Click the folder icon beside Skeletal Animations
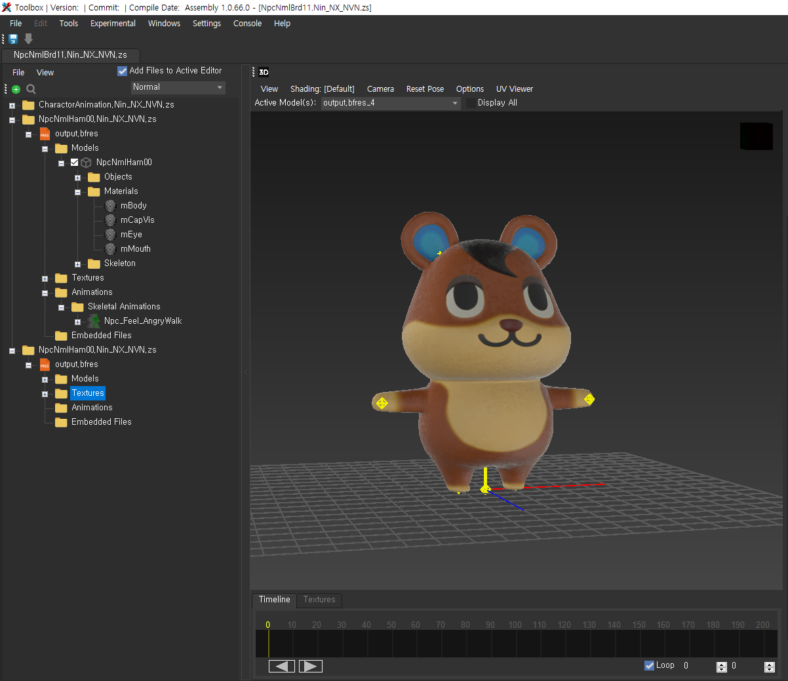788x681 pixels. point(77,307)
